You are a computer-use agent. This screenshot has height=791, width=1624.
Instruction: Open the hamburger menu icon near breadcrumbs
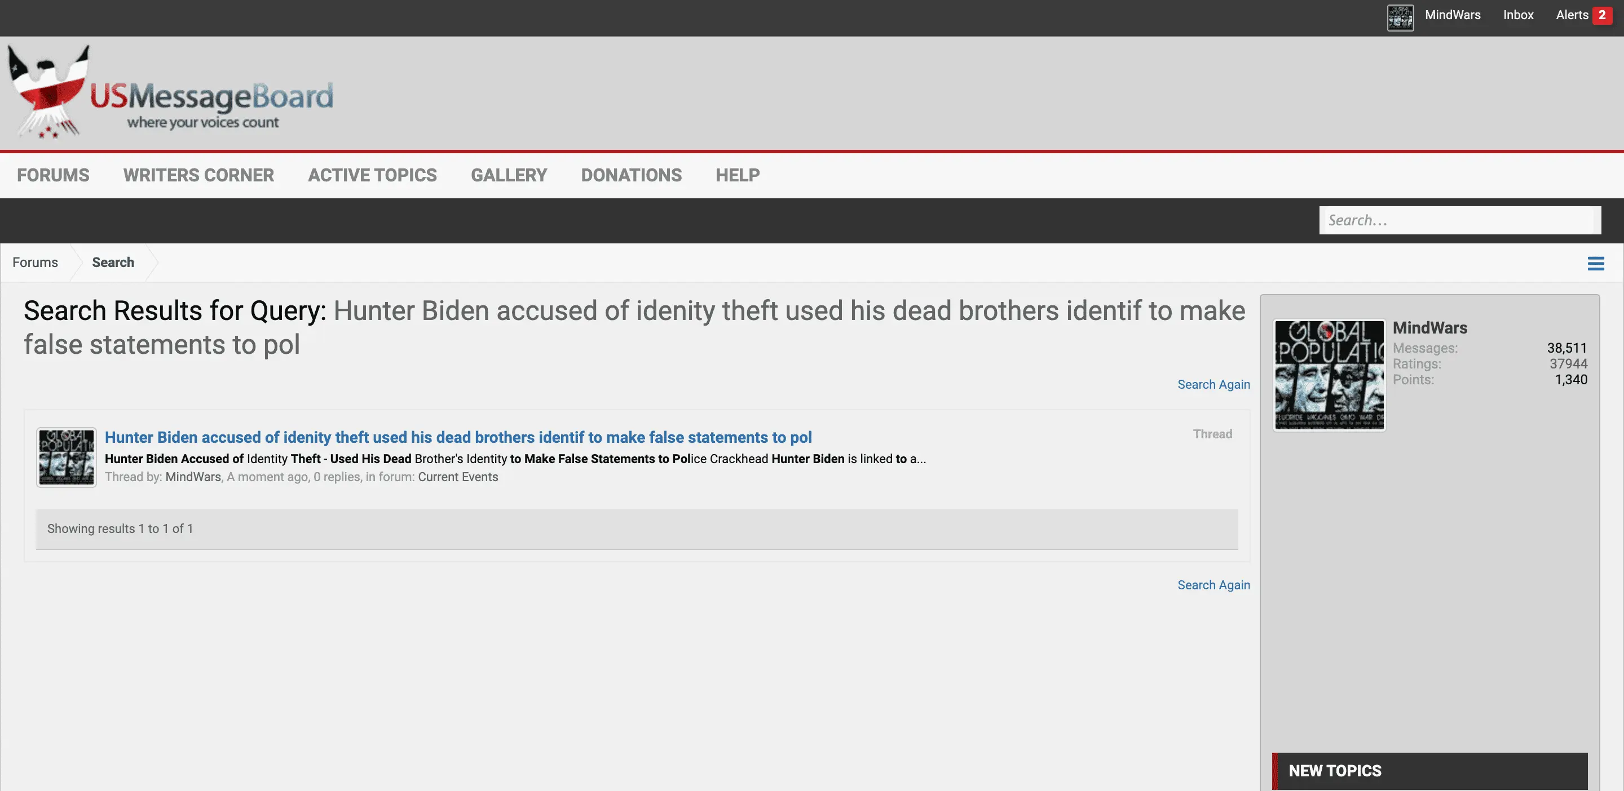click(x=1595, y=263)
